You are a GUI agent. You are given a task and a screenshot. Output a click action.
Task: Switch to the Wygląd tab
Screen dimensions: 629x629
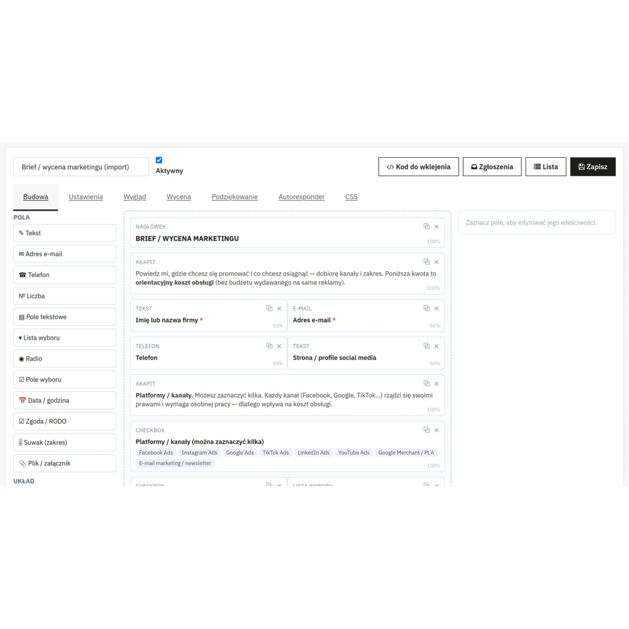(x=135, y=197)
